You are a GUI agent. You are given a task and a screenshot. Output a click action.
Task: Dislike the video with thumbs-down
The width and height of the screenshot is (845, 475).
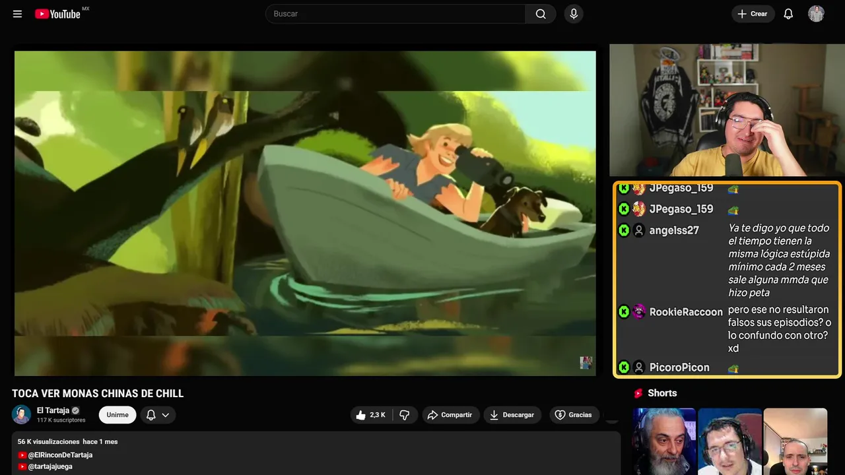click(405, 415)
